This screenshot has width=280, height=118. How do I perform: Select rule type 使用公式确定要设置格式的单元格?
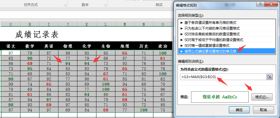(x=227, y=51)
